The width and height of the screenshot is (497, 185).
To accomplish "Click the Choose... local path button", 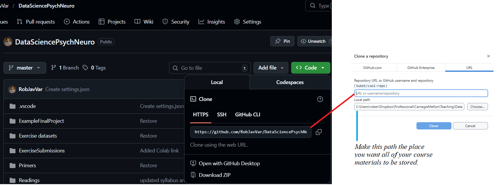I will point(477,107).
